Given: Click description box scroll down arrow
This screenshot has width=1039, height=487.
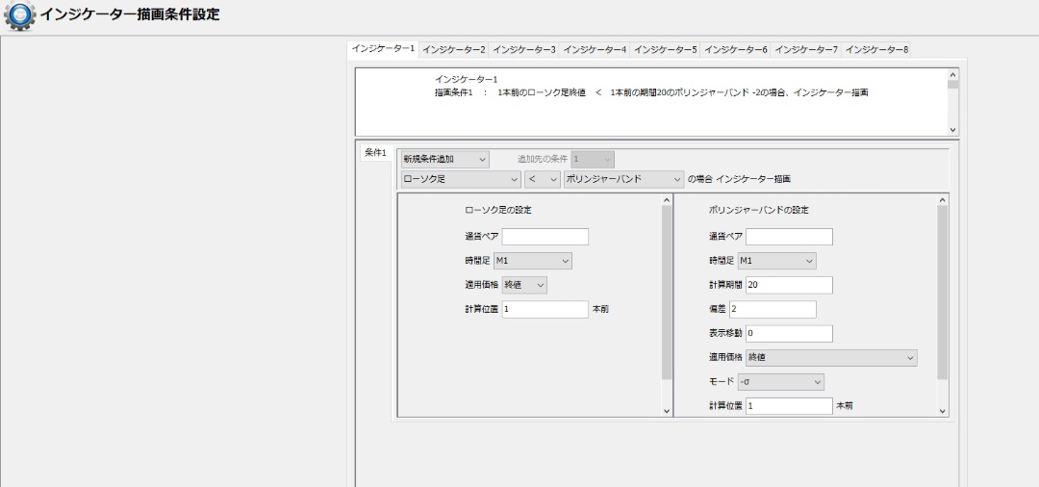Looking at the screenshot, I should [x=953, y=129].
